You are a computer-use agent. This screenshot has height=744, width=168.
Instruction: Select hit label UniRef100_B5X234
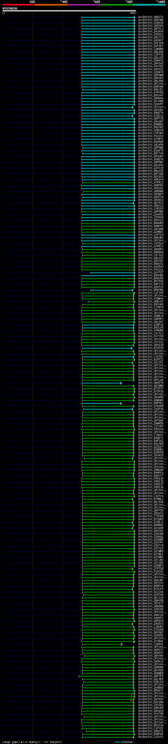tap(150, 725)
